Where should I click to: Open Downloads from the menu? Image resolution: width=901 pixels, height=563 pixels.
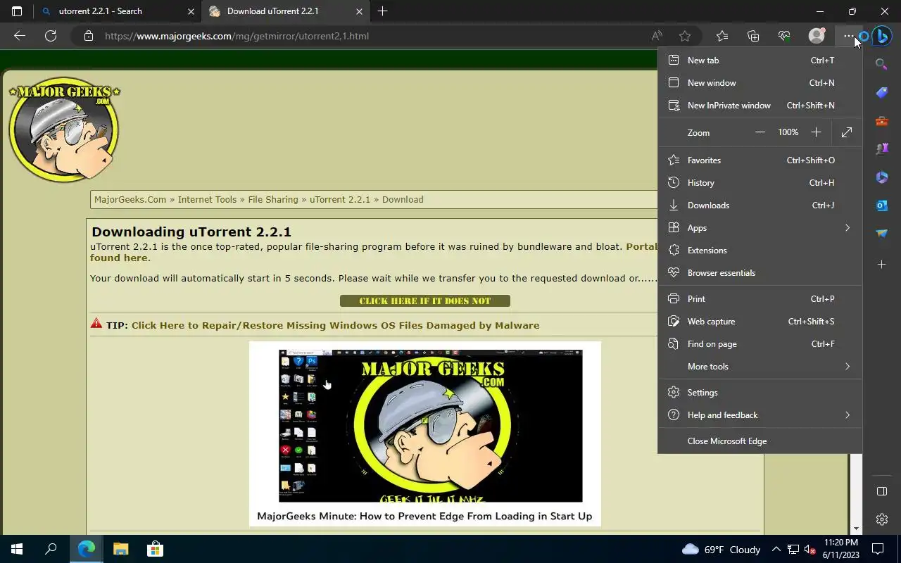(760, 205)
